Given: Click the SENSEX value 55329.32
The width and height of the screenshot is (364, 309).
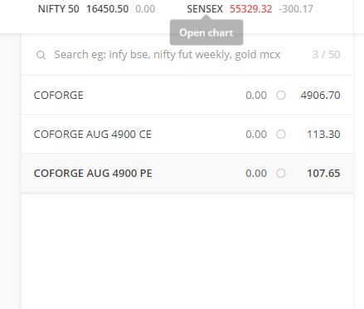Looking at the screenshot, I should coord(250,9).
